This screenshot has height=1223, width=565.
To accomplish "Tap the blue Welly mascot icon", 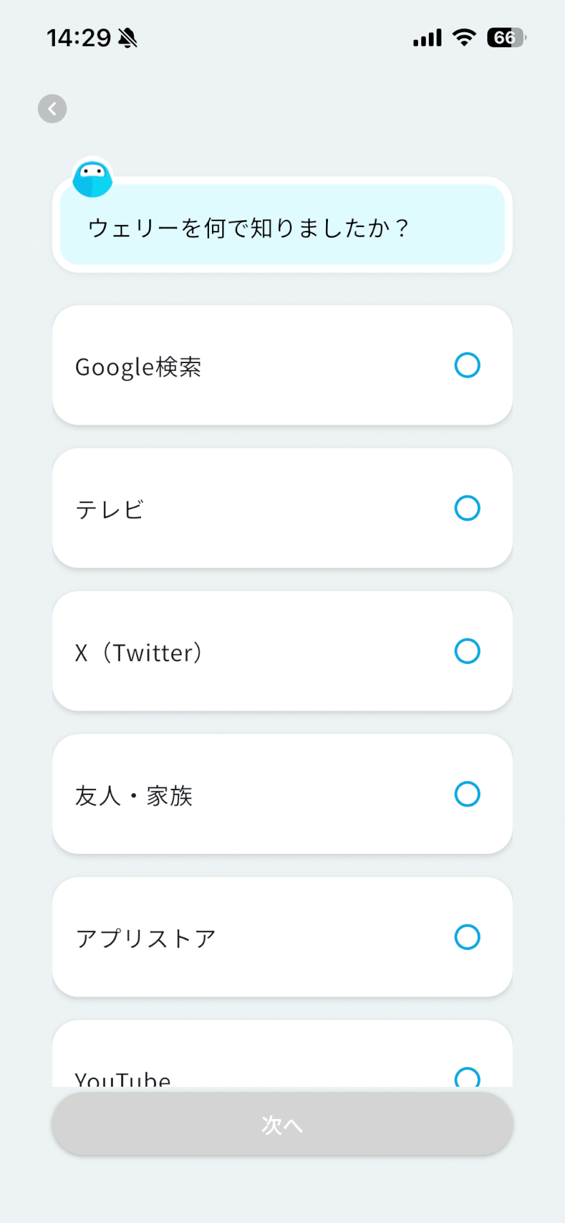I will (93, 179).
